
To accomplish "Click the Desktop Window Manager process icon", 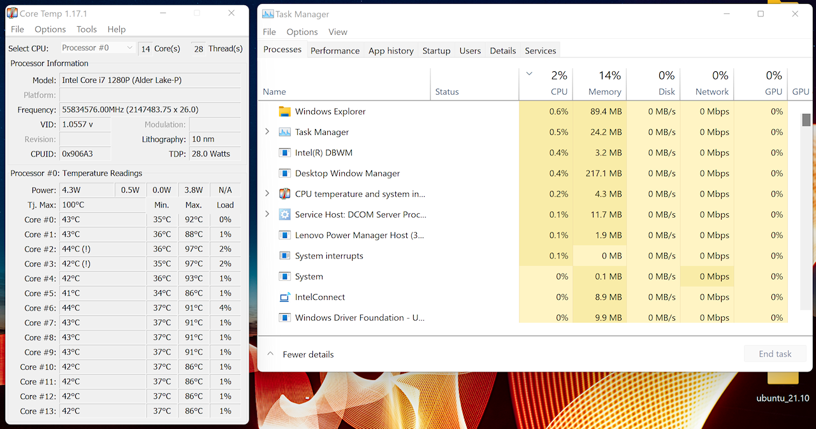I will pyautogui.click(x=285, y=173).
